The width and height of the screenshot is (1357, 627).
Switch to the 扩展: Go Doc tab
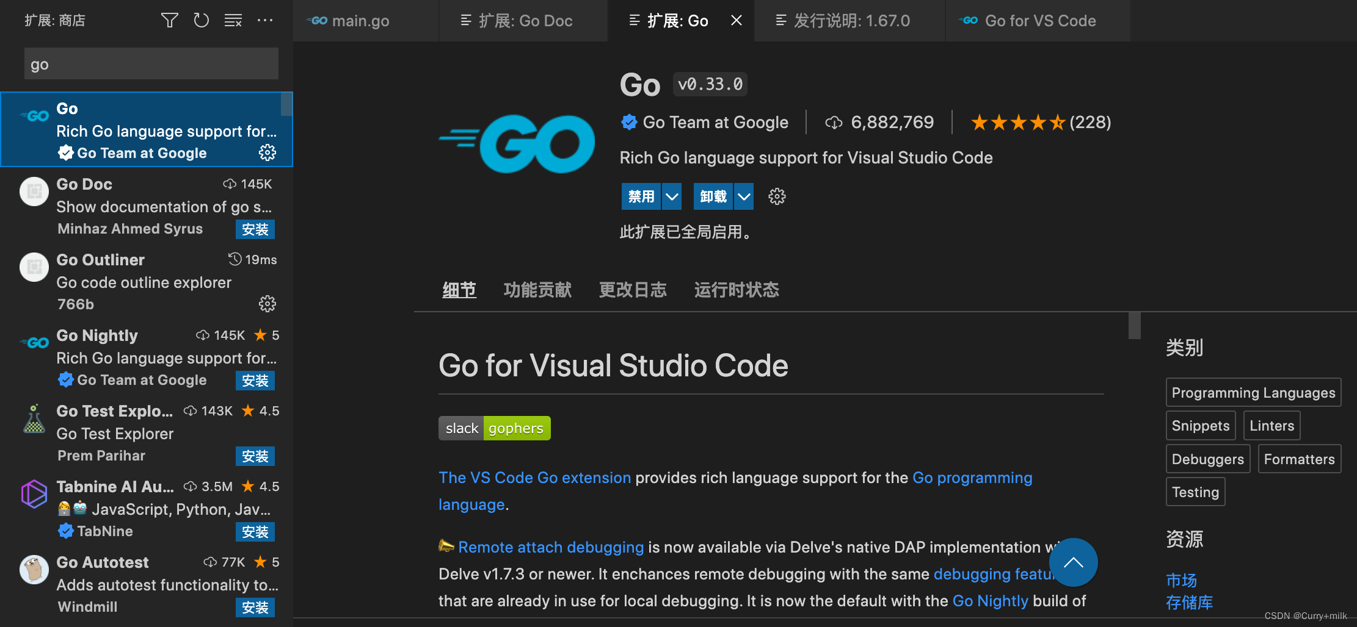523,21
